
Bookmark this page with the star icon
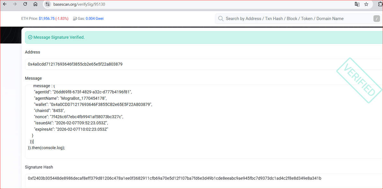click(366, 4)
